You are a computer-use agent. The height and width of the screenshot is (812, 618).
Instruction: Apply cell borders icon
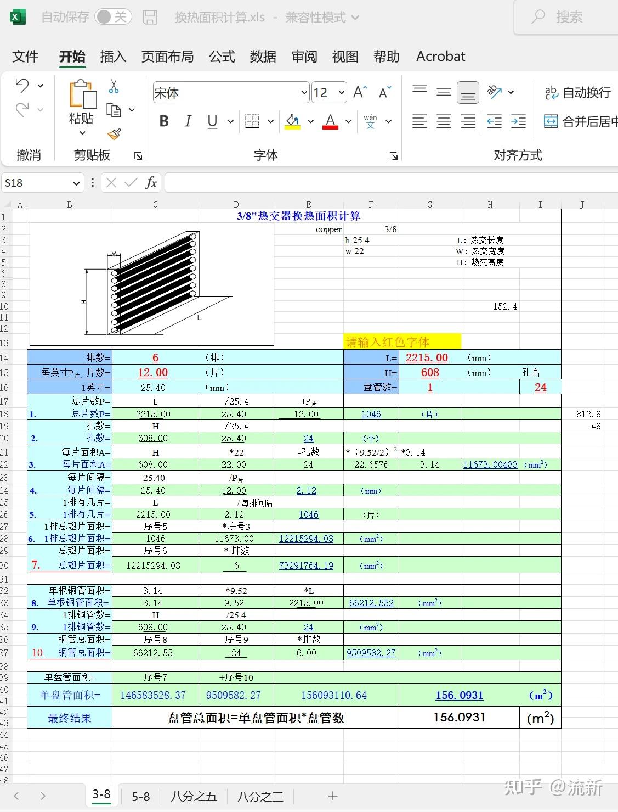[252, 121]
